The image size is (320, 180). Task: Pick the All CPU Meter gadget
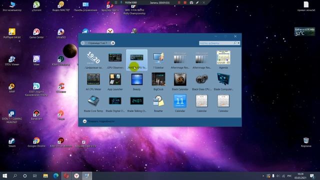tap(93, 81)
